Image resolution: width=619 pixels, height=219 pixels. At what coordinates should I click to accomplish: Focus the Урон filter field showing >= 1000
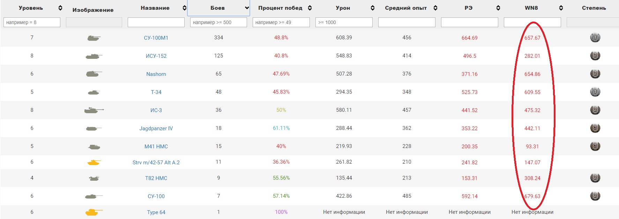(x=344, y=22)
